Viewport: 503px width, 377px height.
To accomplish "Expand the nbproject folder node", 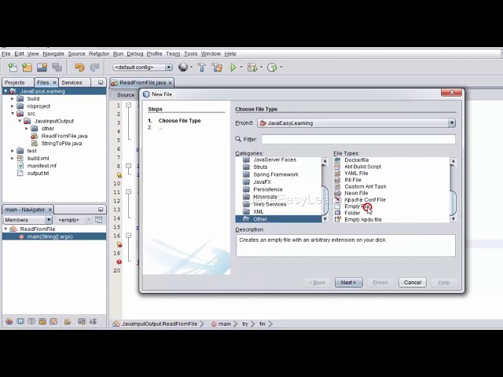I will point(13,106).
